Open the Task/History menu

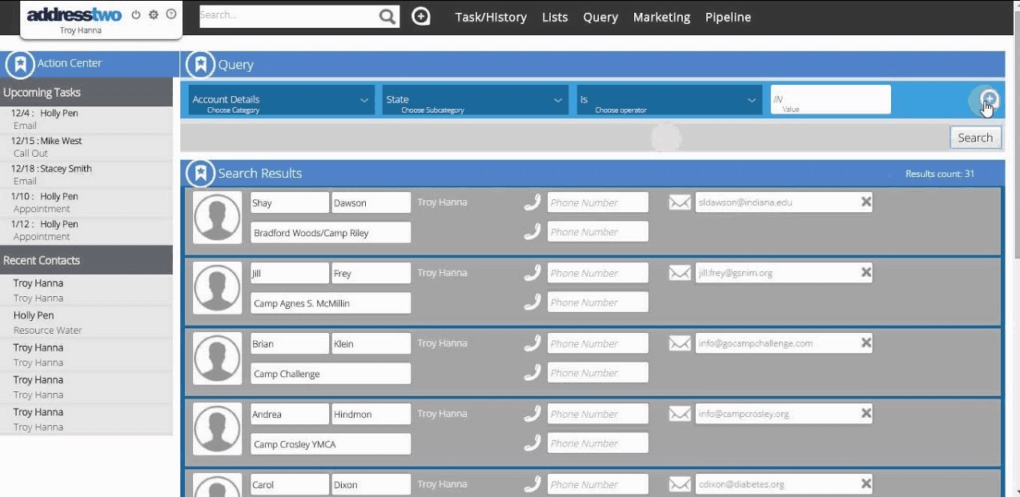point(491,18)
